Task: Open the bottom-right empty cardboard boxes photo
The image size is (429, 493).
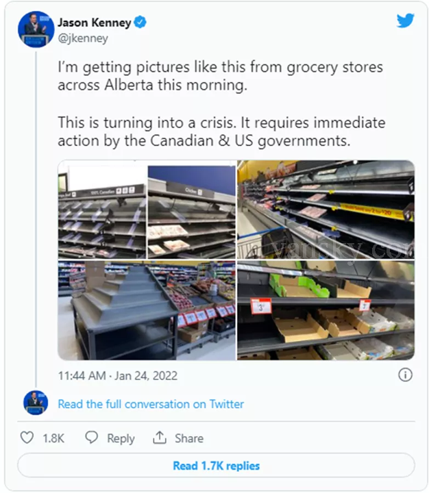Action: [326, 310]
